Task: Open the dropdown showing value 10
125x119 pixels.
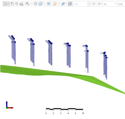Action: click(x=110, y=4)
